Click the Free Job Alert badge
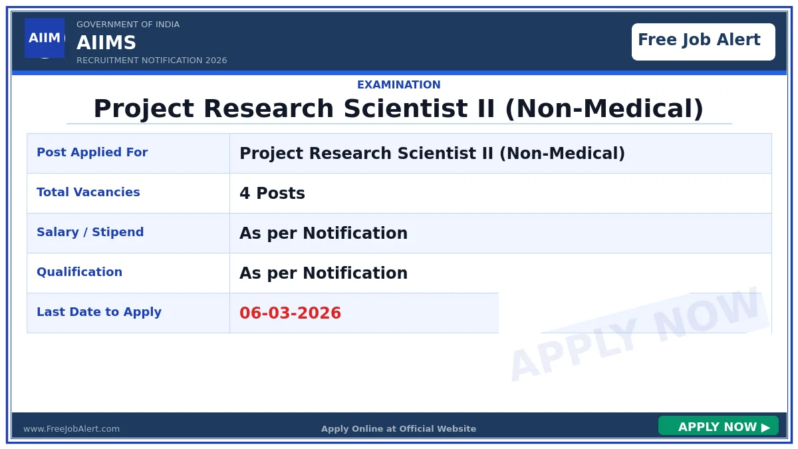Viewport: 798px width, 449px height. pos(703,41)
